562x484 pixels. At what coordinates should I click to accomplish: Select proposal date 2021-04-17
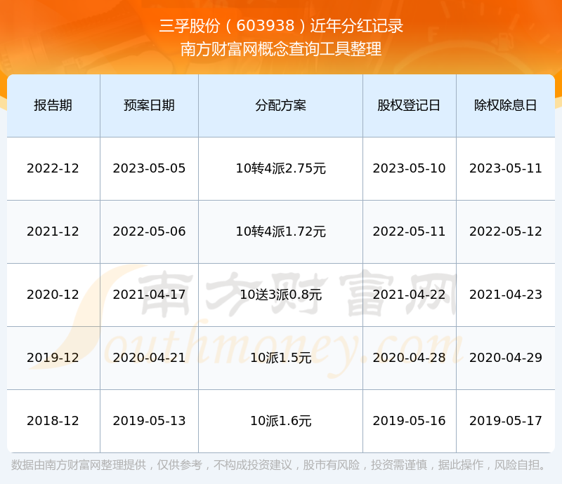tap(149, 295)
